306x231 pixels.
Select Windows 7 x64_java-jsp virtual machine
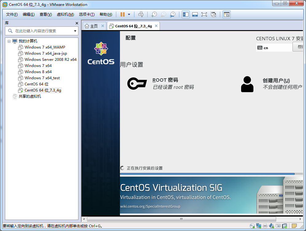(x=46, y=53)
